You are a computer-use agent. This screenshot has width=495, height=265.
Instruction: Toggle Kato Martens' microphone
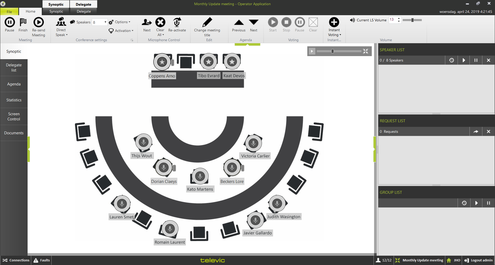200,176
